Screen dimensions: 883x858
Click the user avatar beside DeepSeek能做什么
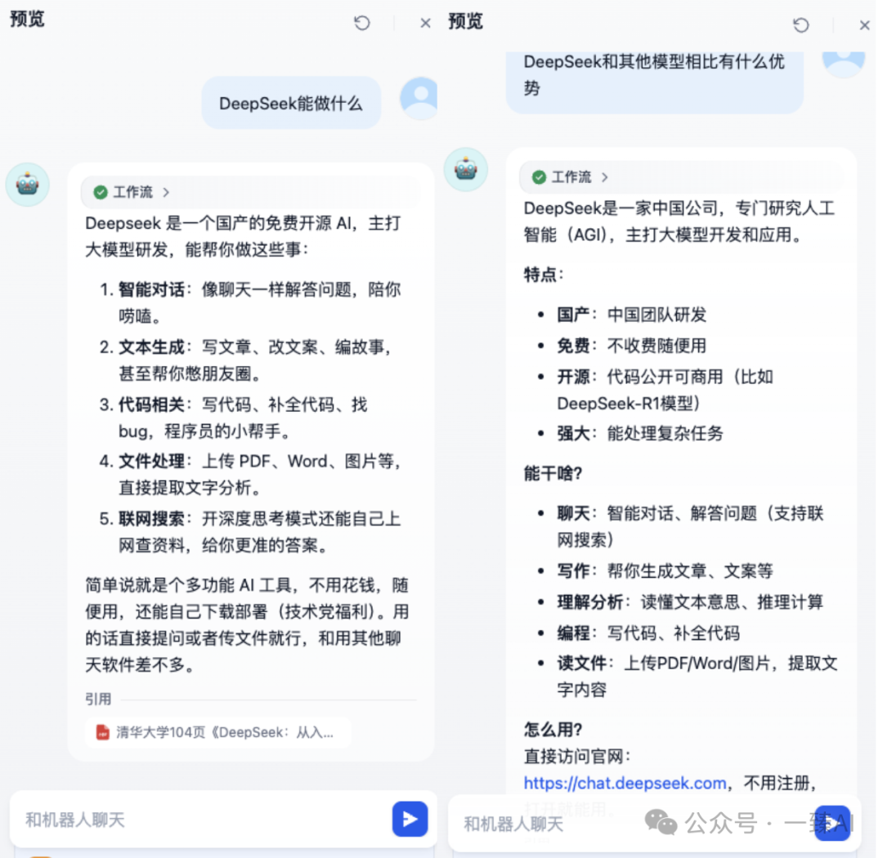tap(419, 99)
